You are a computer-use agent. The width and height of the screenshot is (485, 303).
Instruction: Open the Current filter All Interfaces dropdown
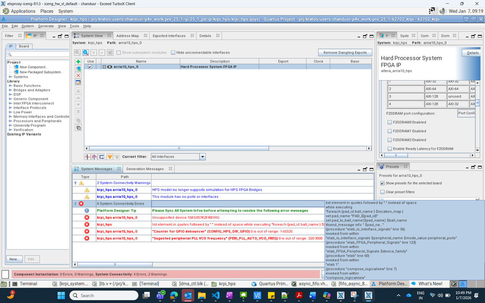tap(203, 157)
